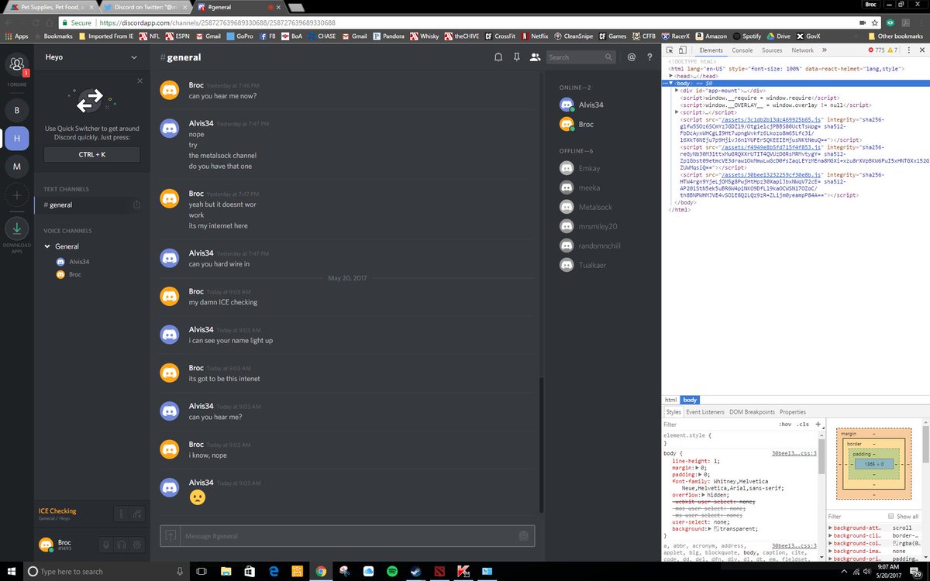Open recent mentions with the @ icon
Viewport: 930px width, 581px height.
coord(632,57)
